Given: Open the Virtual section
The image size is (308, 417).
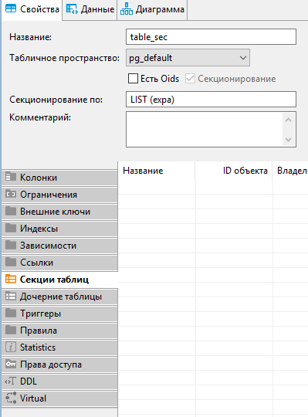Looking at the screenshot, I should [59, 398].
